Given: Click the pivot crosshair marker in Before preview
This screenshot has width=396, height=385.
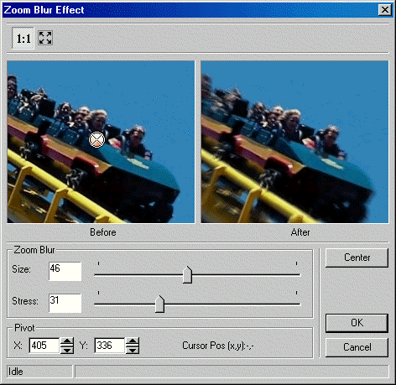Looking at the screenshot, I should click(96, 139).
